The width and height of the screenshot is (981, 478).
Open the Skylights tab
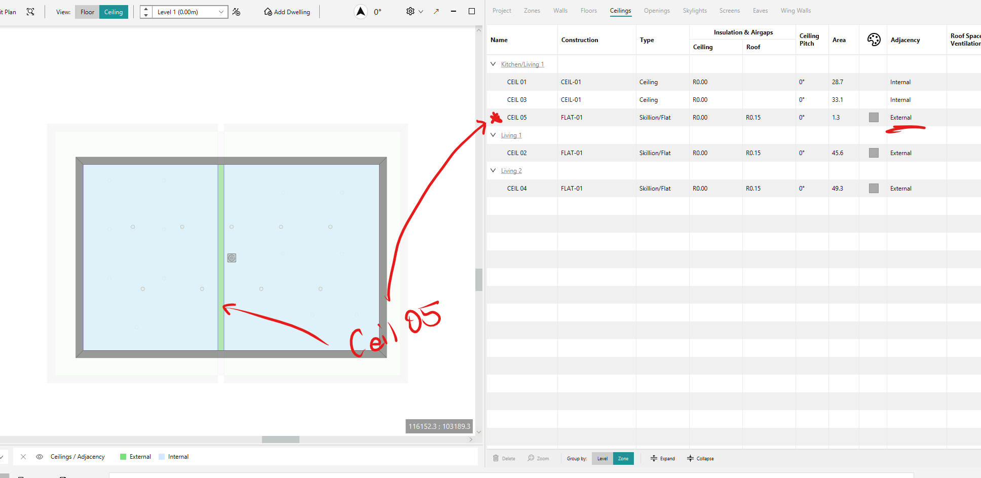pyautogui.click(x=695, y=11)
